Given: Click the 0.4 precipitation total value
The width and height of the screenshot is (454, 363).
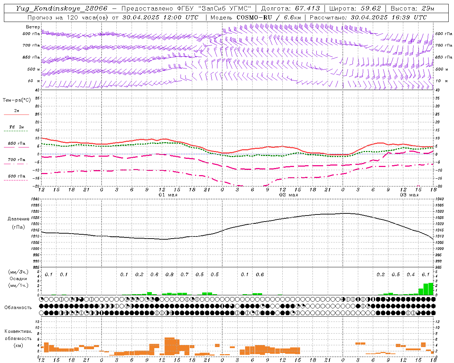Looking at the screenshot, I should (411, 274).
